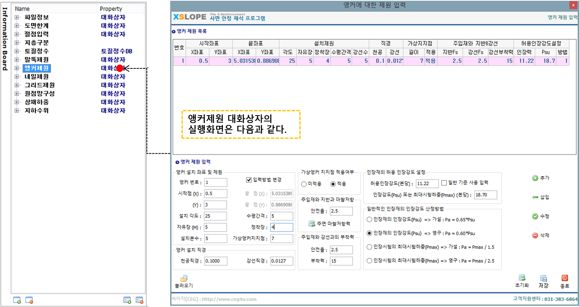Click the 각도 cell value 25 in table
The image size is (579, 307).
(x=288, y=61)
